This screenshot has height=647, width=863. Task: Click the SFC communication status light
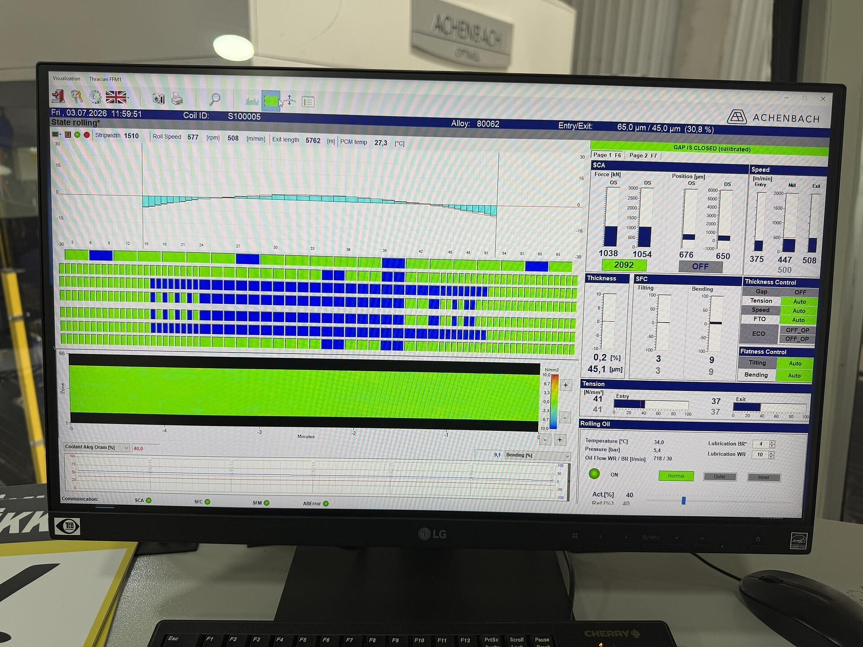208,501
